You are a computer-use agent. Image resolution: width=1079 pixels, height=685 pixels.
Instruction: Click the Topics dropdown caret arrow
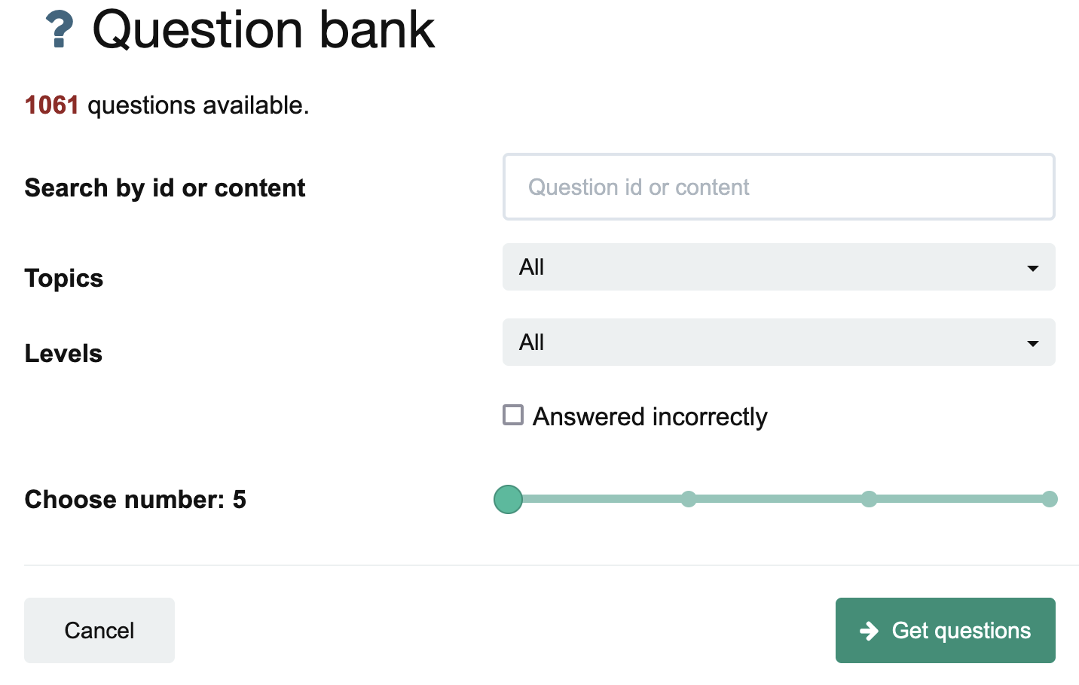point(1032,268)
